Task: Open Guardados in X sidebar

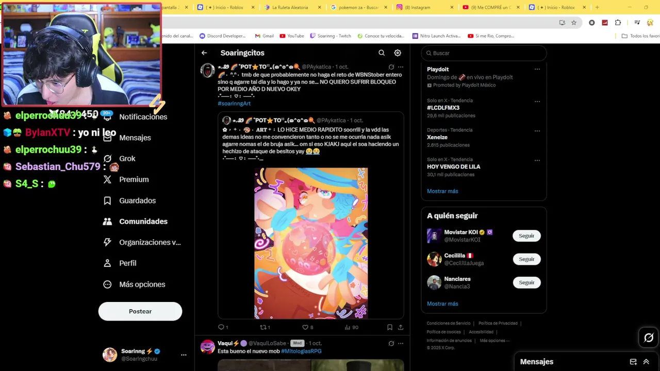Action: click(x=130, y=200)
